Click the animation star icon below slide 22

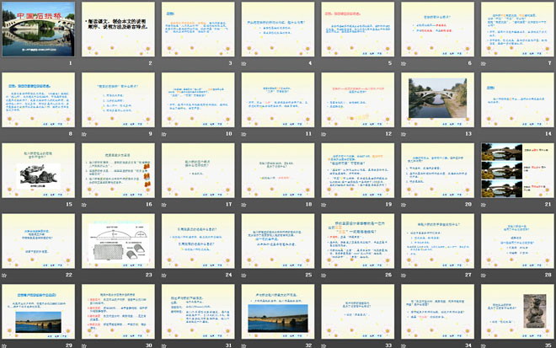[x=5, y=275]
